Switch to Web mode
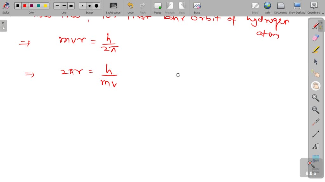 tap(267, 8)
